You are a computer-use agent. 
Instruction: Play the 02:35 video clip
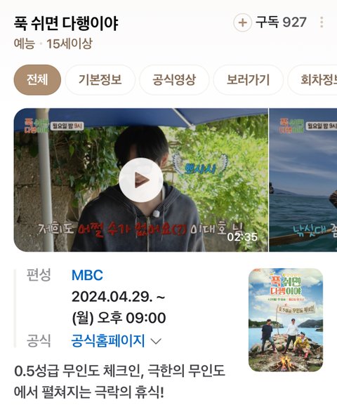point(141,180)
